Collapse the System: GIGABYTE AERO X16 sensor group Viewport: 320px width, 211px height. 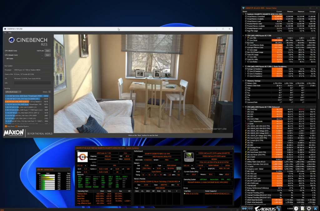243,14
